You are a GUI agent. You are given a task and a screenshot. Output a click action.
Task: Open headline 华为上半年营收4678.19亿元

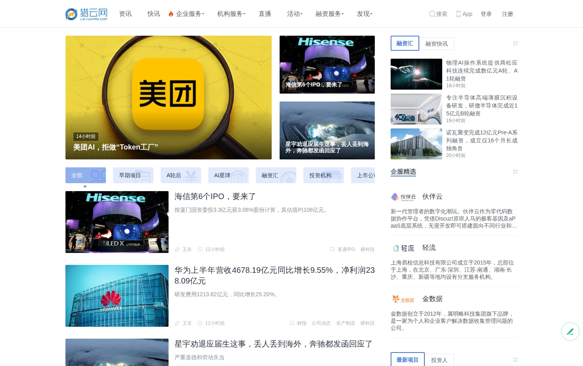(274, 276)
